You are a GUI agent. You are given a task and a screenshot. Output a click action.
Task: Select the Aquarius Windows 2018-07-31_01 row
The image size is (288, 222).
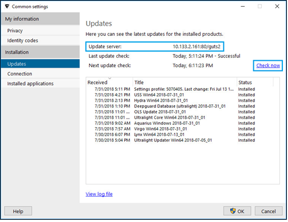pos(183,123)
